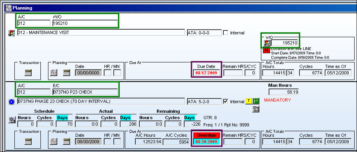Click the top A/C field showing 312
This screenshot has height=152, width=357.
(x=34, y=23)
